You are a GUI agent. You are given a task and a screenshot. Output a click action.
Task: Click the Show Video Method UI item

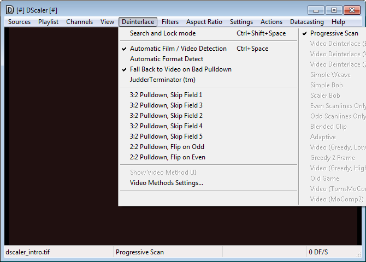[x=209, y=172]
